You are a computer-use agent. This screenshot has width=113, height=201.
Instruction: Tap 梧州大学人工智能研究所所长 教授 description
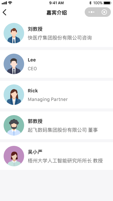point(65,161)
